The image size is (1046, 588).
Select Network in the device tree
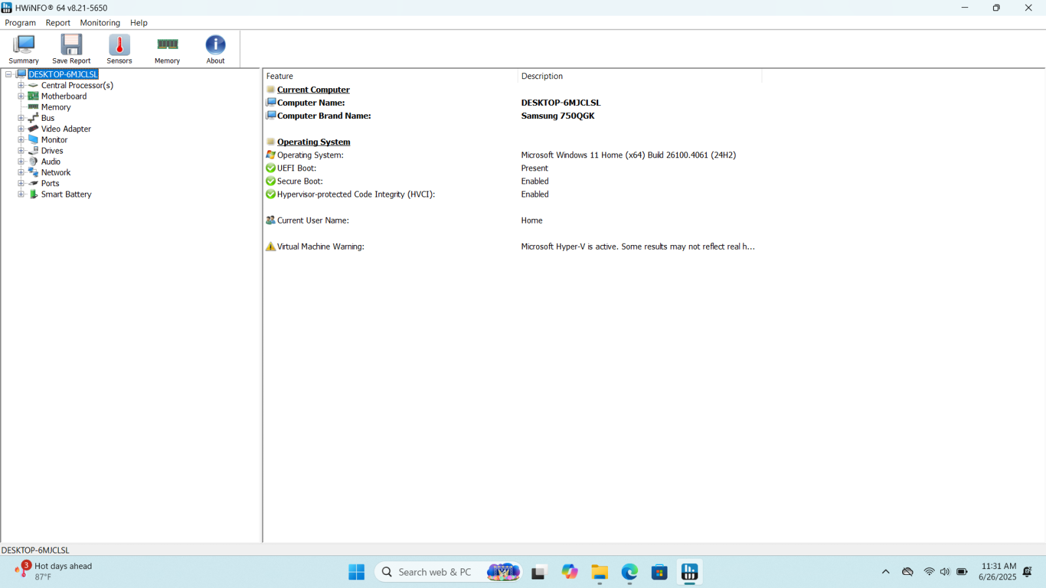point(56,172)
